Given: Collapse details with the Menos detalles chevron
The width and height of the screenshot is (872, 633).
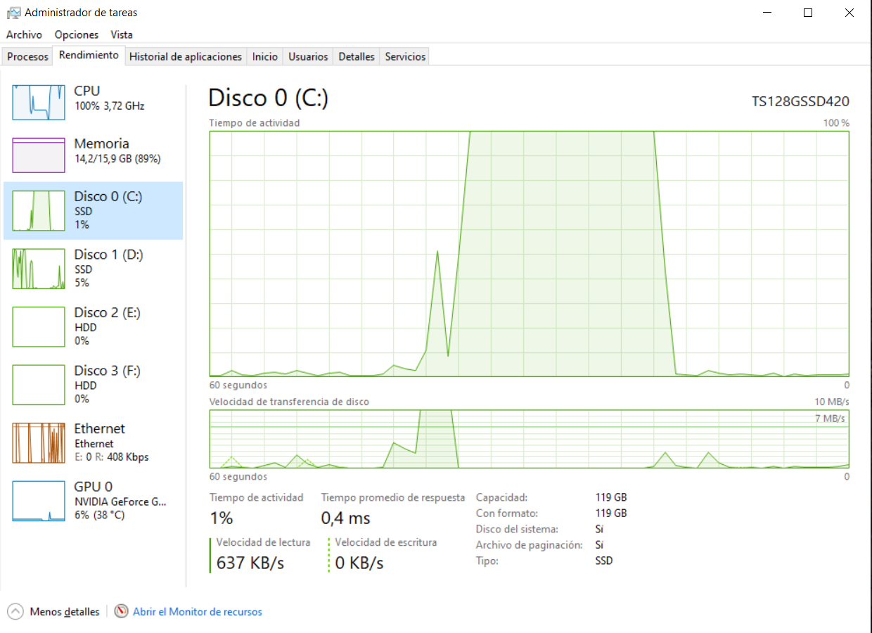Looking at the screenshot, I should [15, 611].
